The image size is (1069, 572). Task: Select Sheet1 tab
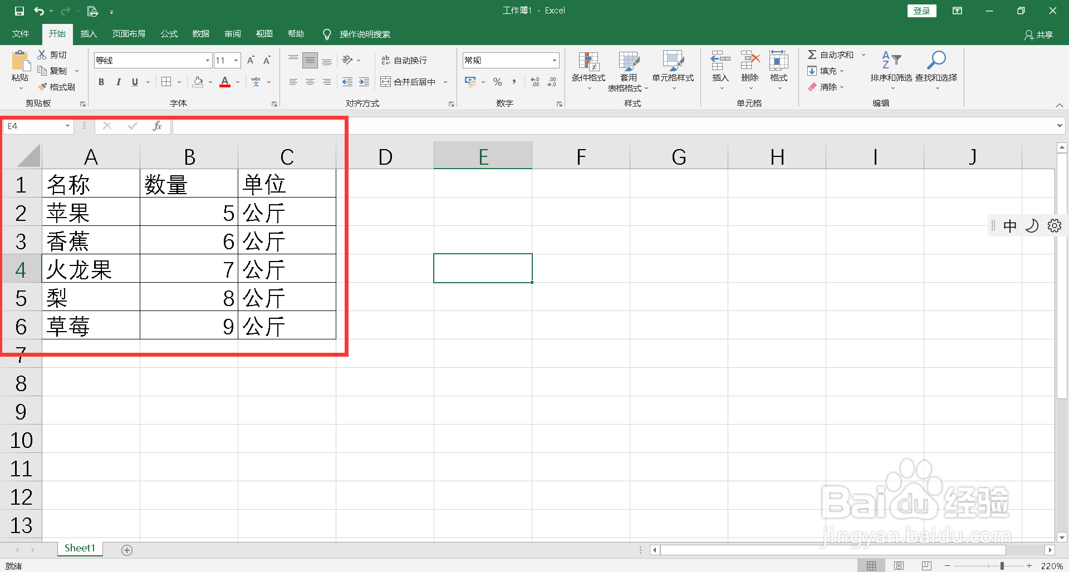pos(80,549)
